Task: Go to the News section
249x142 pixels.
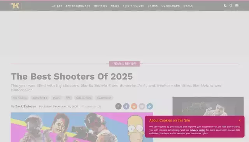Action: (115, 6)
